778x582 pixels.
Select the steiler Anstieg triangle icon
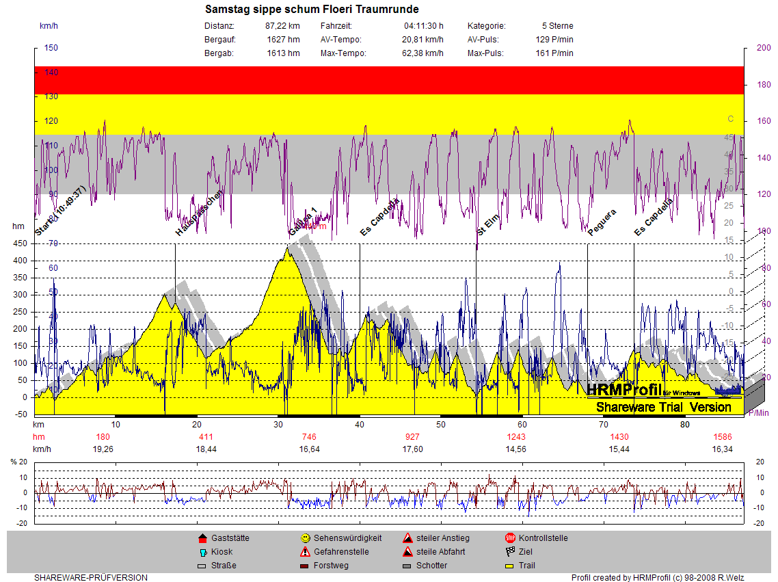tap(407, 538)
